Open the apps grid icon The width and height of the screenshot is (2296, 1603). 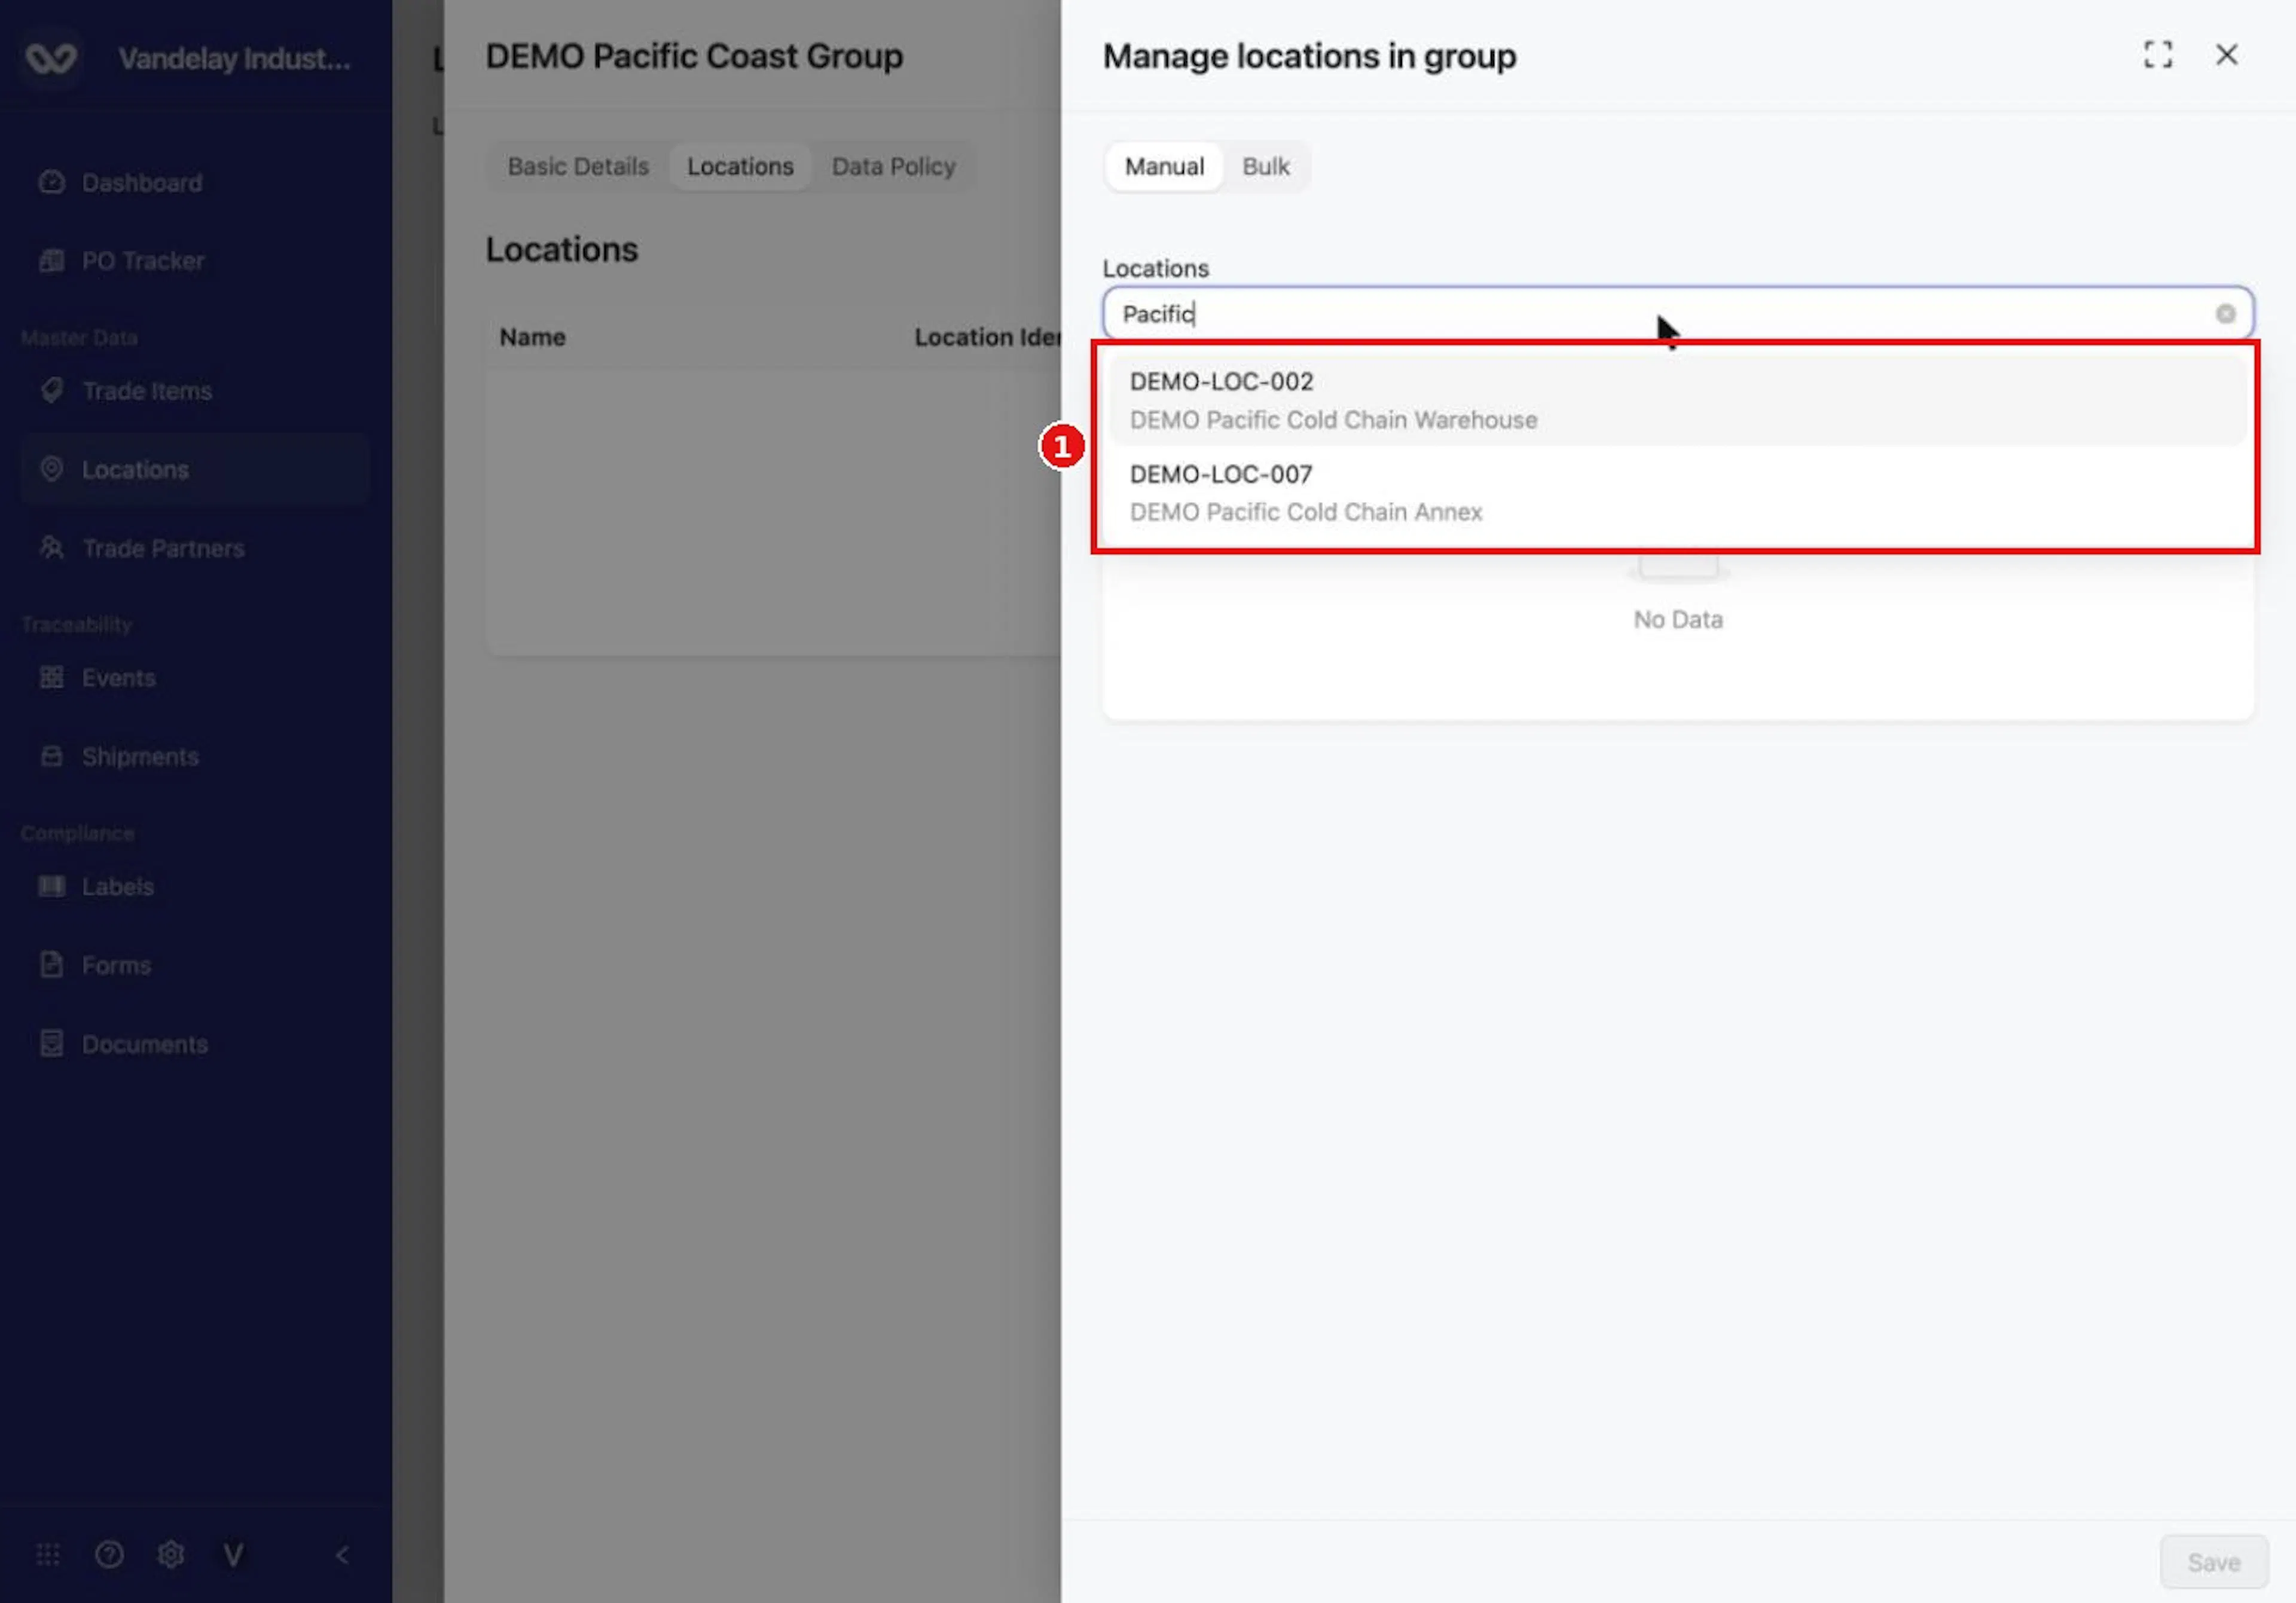48,1554
